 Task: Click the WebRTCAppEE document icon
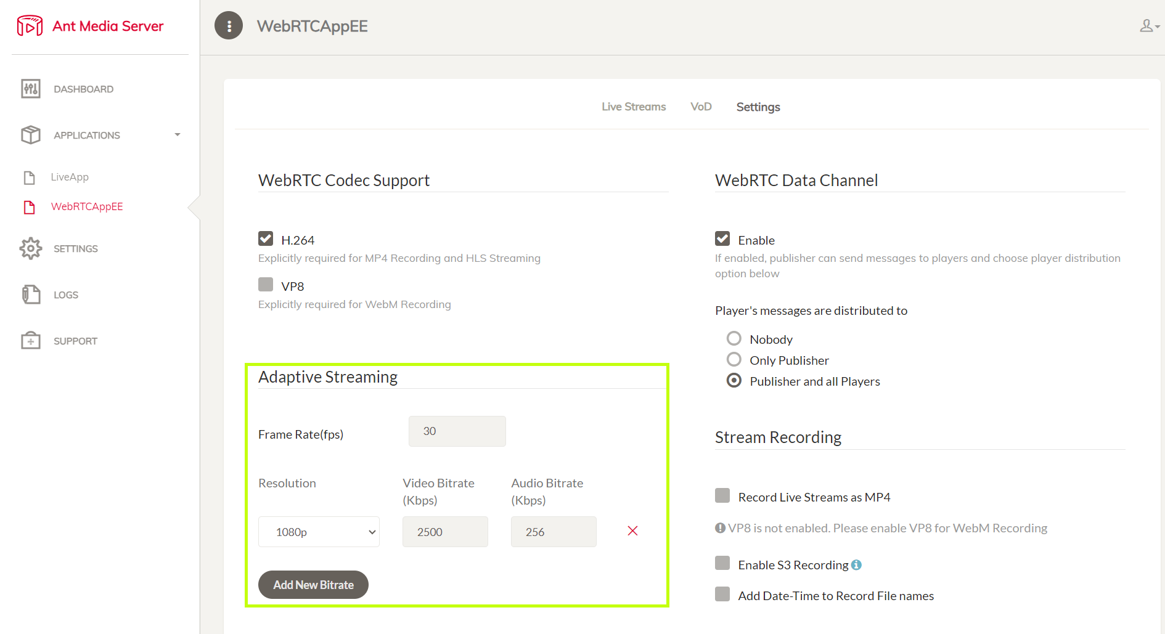[x=29, y=207]
